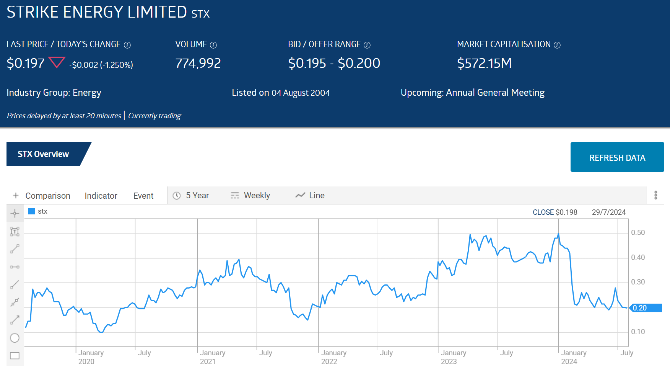Click the Industry Group: Energy text
The height and width of the screenshot is (366, 670).
pos(54,93)
